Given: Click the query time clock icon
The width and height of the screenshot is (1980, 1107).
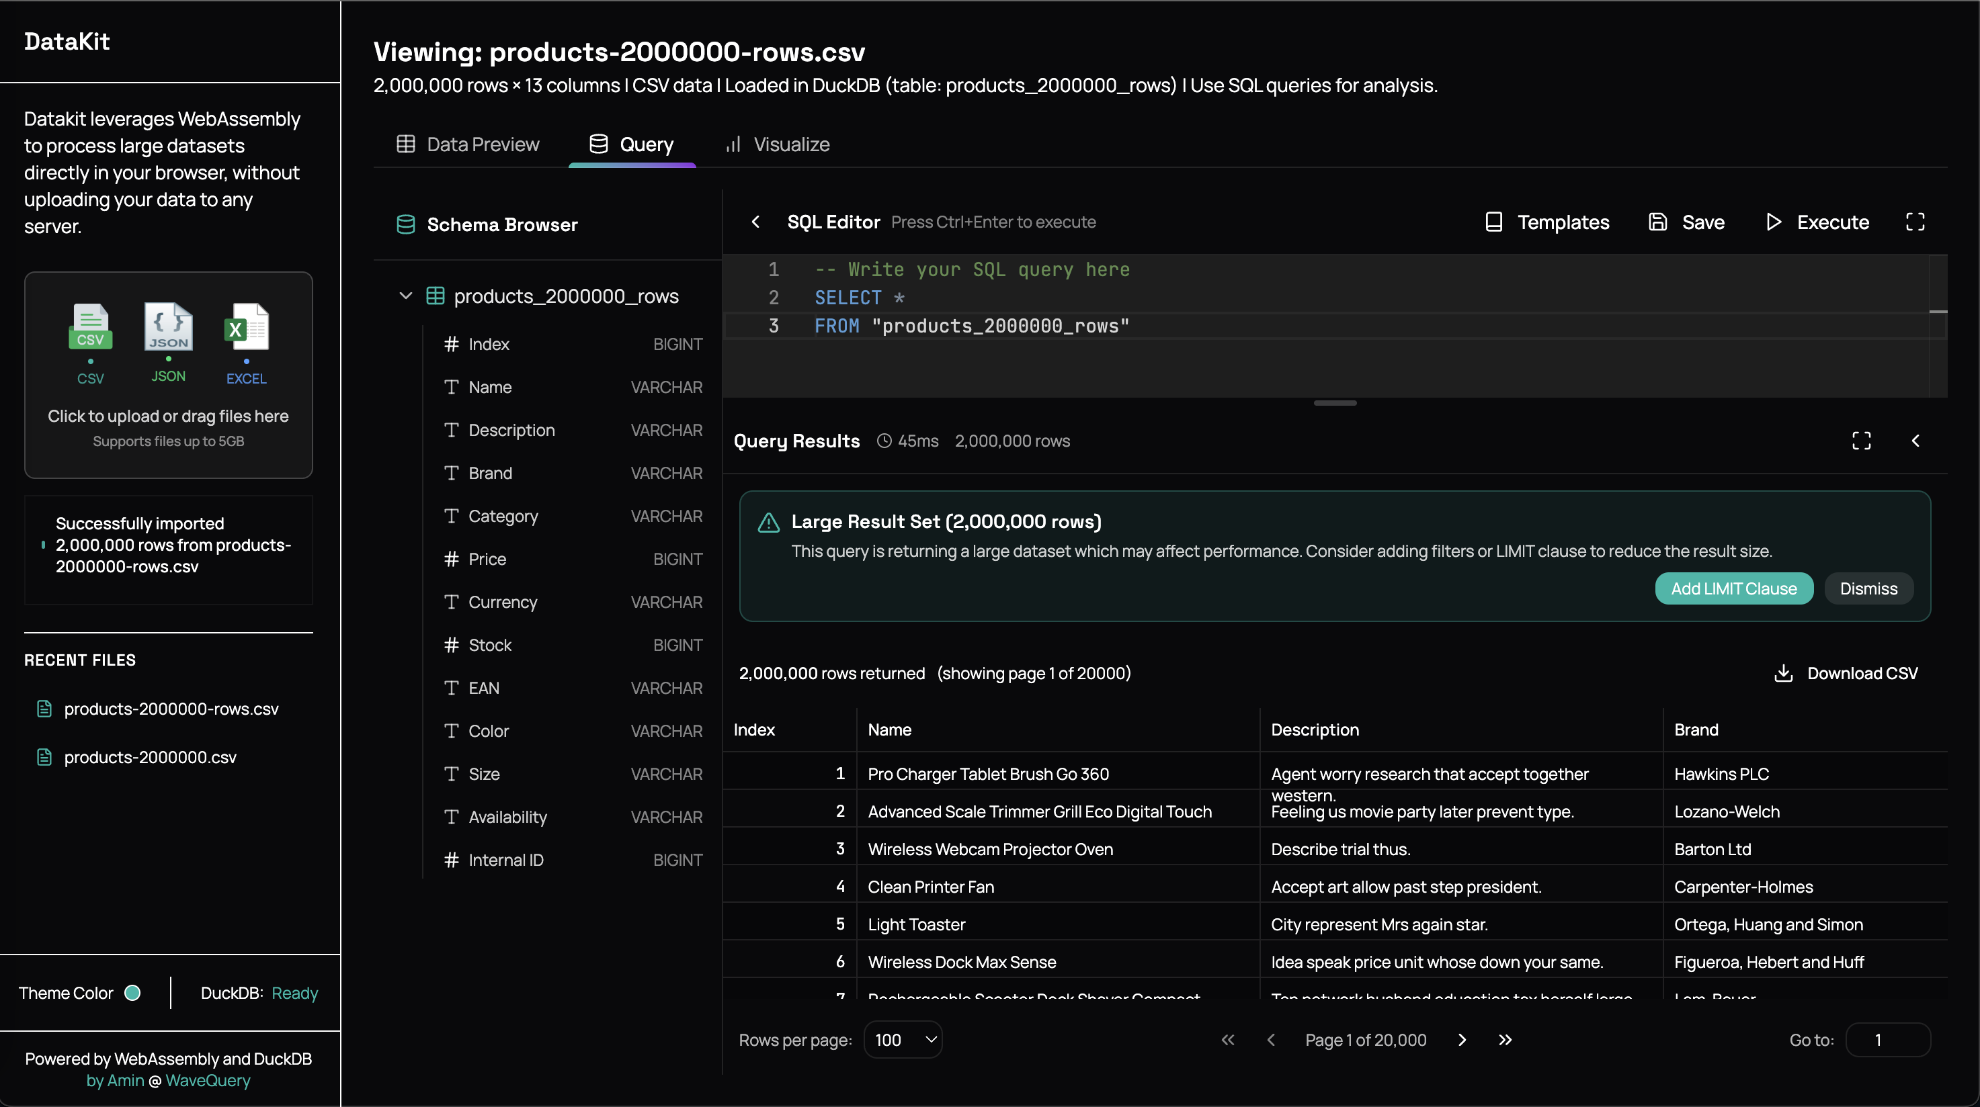Looking at the screenshot, I should coord(884,441).
